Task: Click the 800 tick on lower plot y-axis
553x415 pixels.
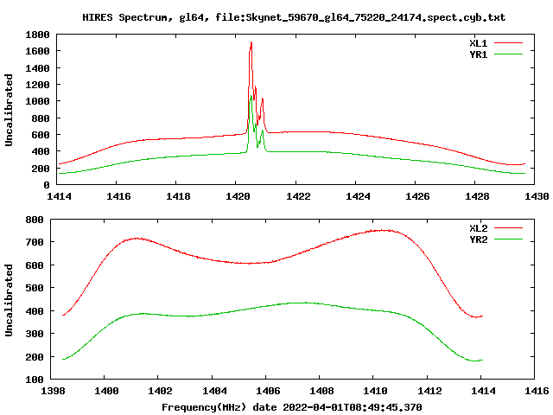Action: tap(35, 220)
